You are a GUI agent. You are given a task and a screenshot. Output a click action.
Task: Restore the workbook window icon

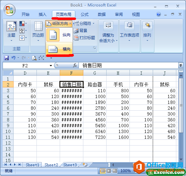tap(172, 14)
